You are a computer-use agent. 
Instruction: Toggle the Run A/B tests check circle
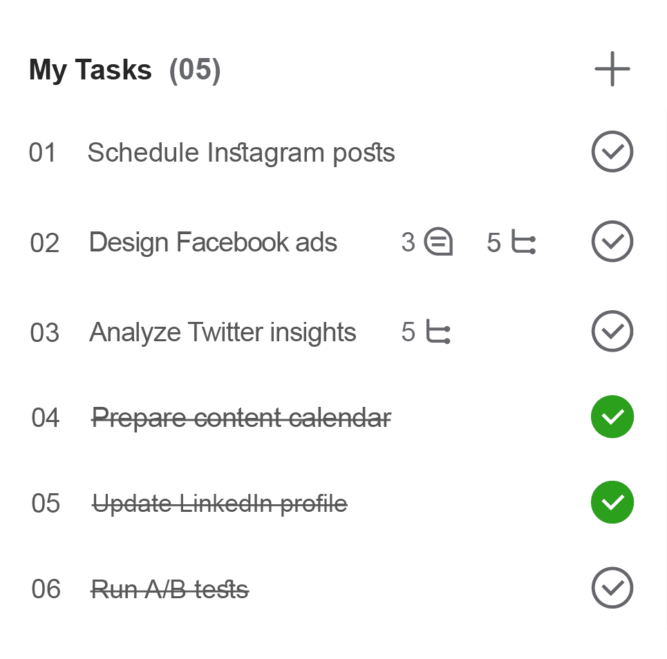(612, 588)
